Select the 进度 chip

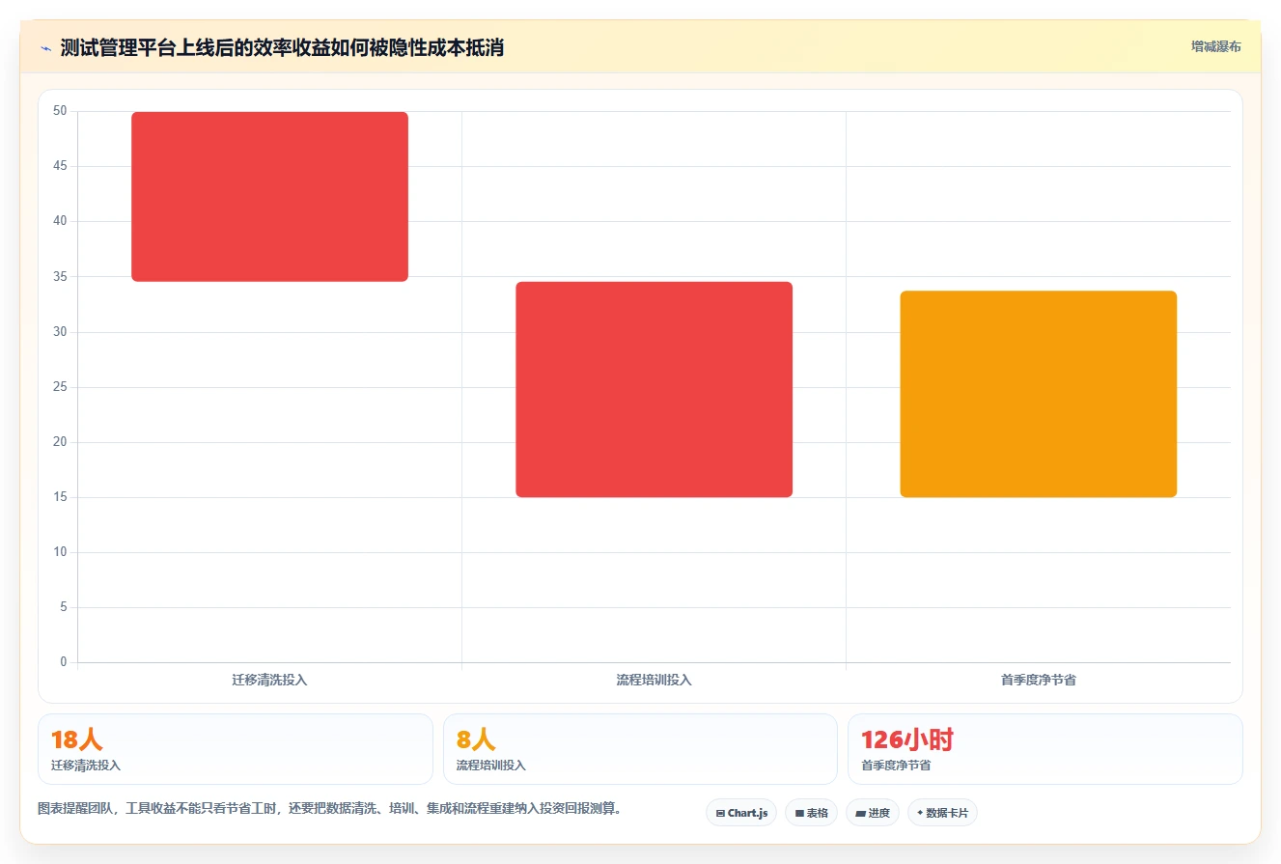pos(873,813)
